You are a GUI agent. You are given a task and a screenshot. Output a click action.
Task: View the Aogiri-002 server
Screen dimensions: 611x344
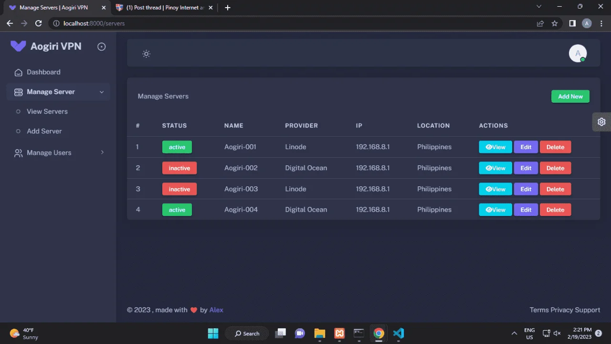pos(495,168)
